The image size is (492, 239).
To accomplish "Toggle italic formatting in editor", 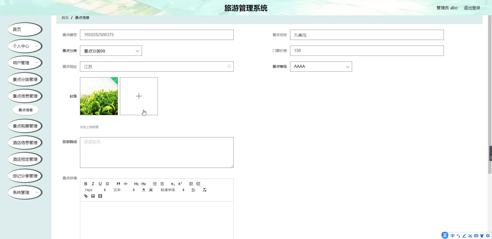I will click(93, 184).
